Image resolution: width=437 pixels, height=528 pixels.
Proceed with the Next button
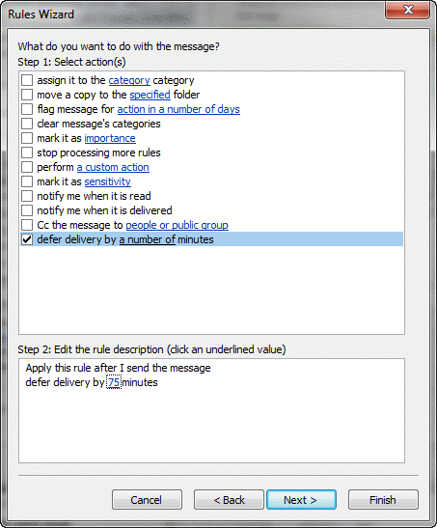coord(301,500)
